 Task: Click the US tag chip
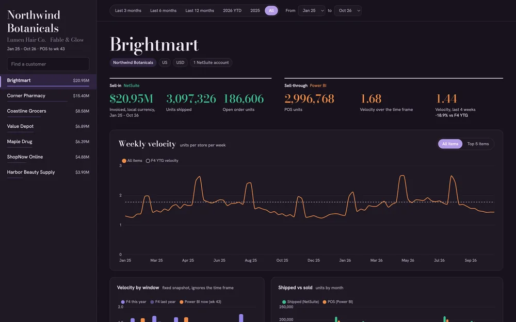point(165,62)
